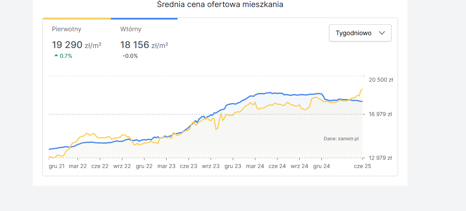Click the chevron in the Tygodniowo dropdown
466x211 pixels.
pyautogui.click(x=382, y=33)
